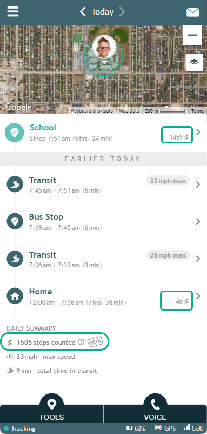Screen dimensions: 207x434
Task: Open the messages envelope icon
Action: coord(192,12)
